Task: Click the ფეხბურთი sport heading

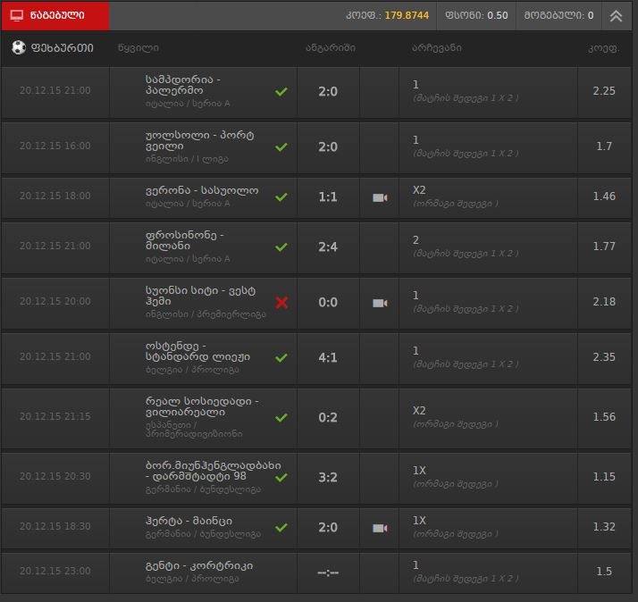Action: click(x=63, y=48)
